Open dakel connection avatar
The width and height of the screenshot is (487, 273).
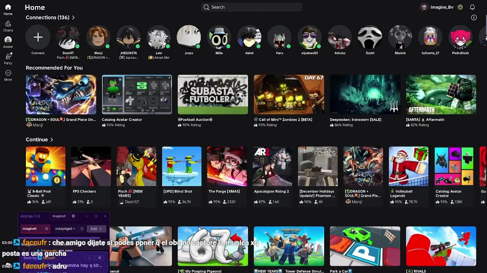(x=249, y=37)
